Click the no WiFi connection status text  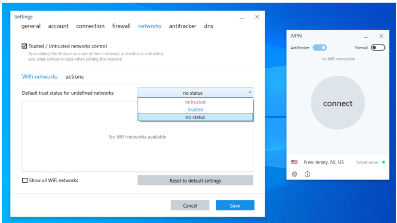[339, 59]
